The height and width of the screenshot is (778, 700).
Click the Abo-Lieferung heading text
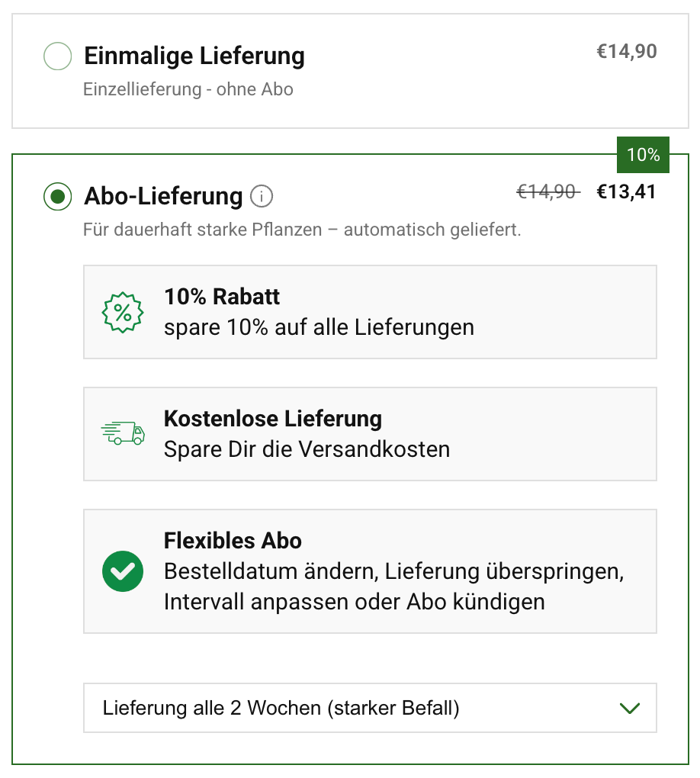(x=163, y=197)
